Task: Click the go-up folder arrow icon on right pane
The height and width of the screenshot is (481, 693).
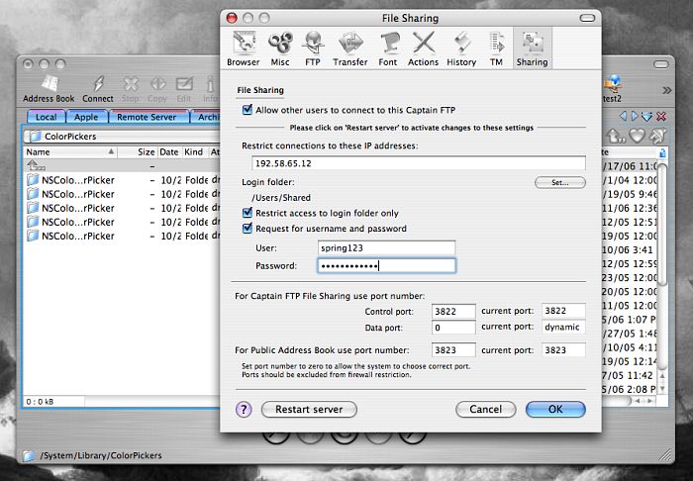Action: (x=615, y=136)
